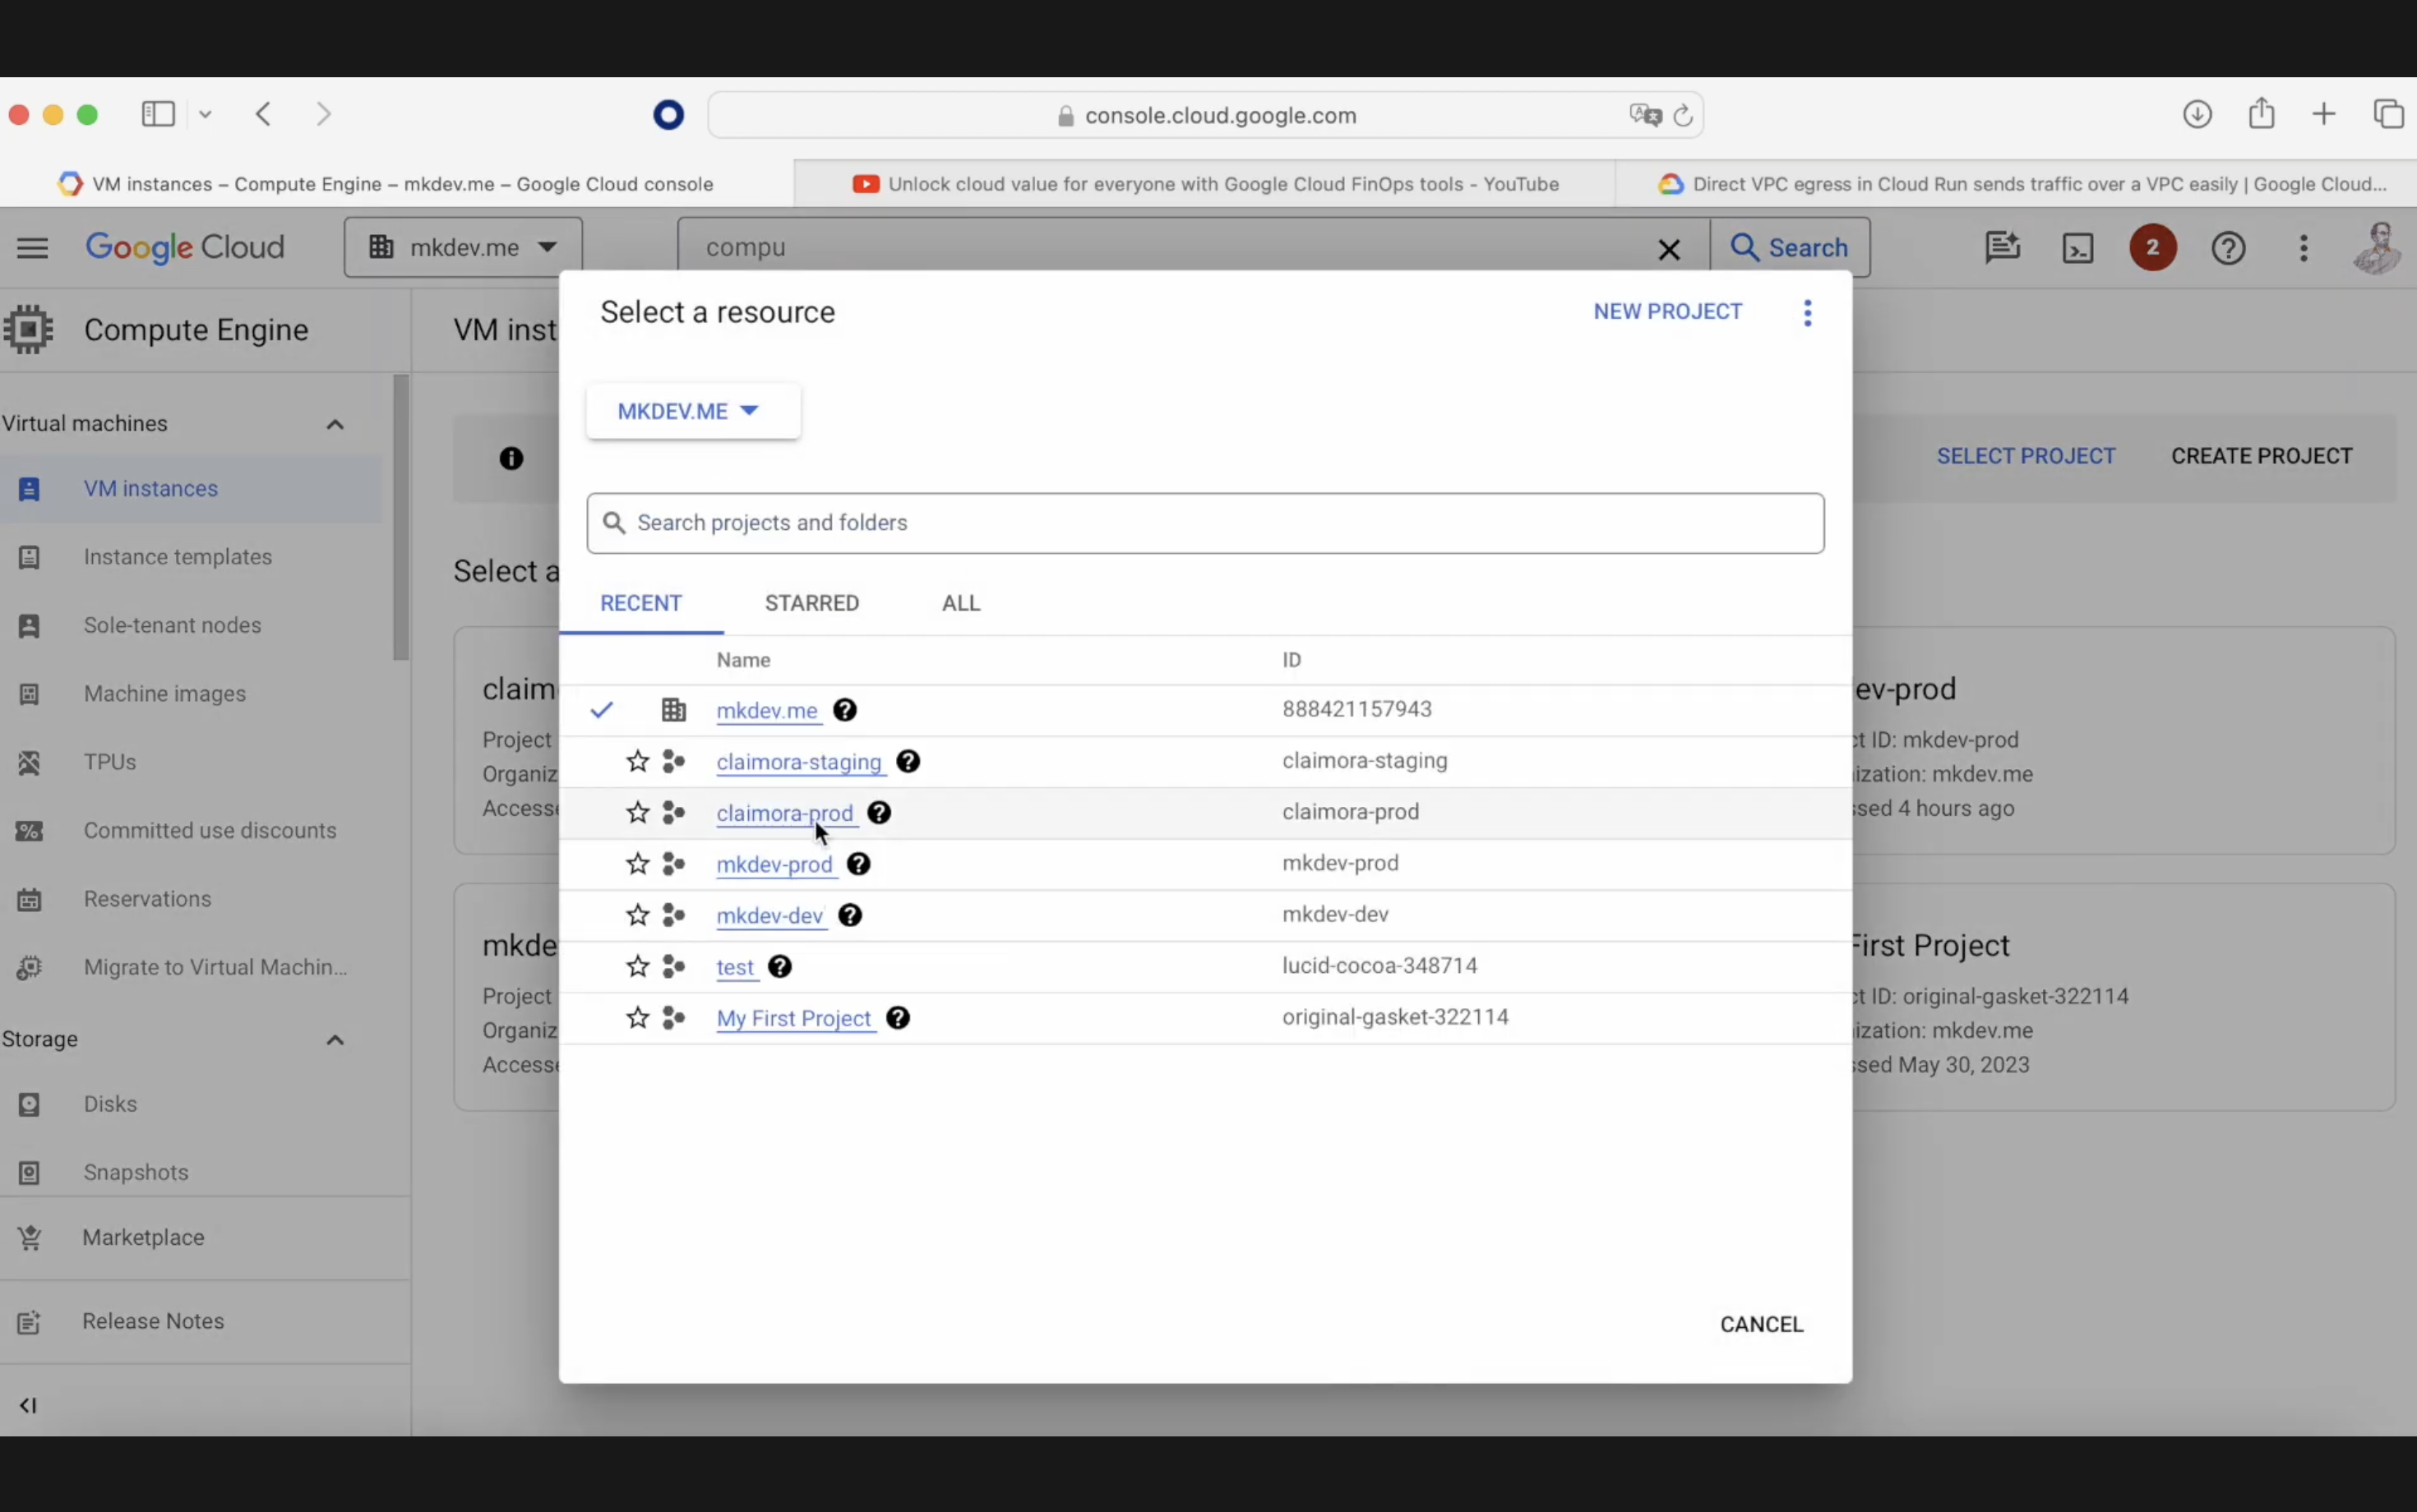Image resolution: width=2417 pixels, height=1512 pixels.
Task: Click the CANCEL button
Action: 1760,1322
